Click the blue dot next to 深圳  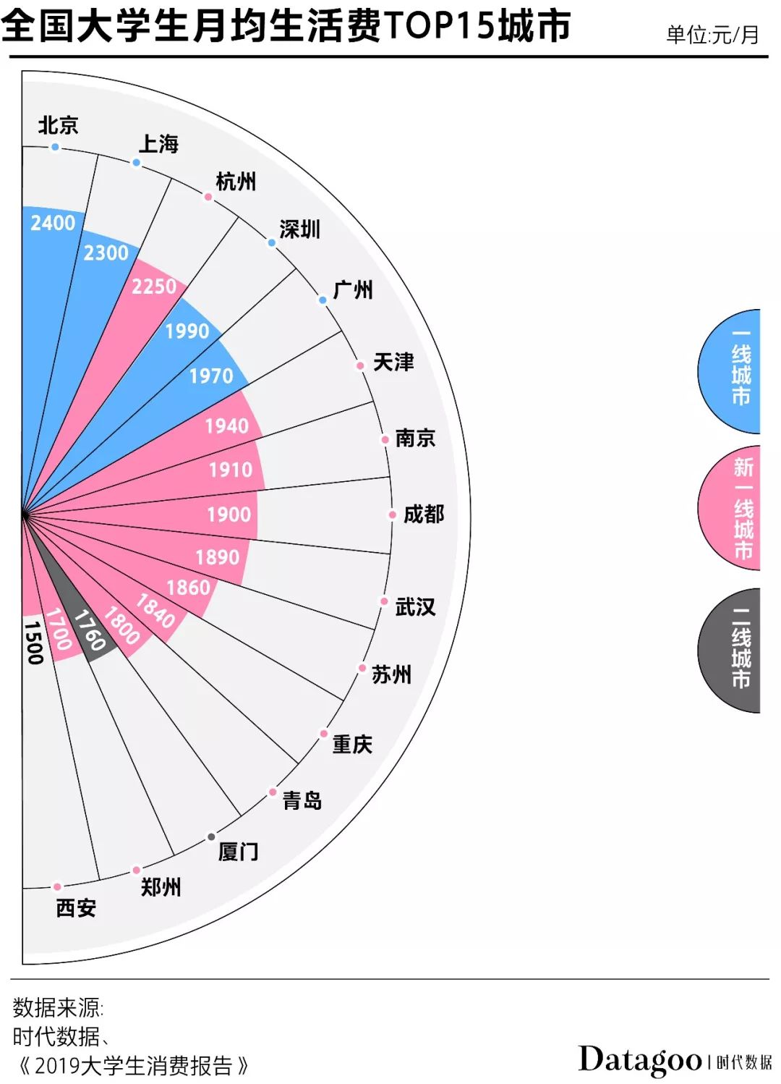[272, 242]
